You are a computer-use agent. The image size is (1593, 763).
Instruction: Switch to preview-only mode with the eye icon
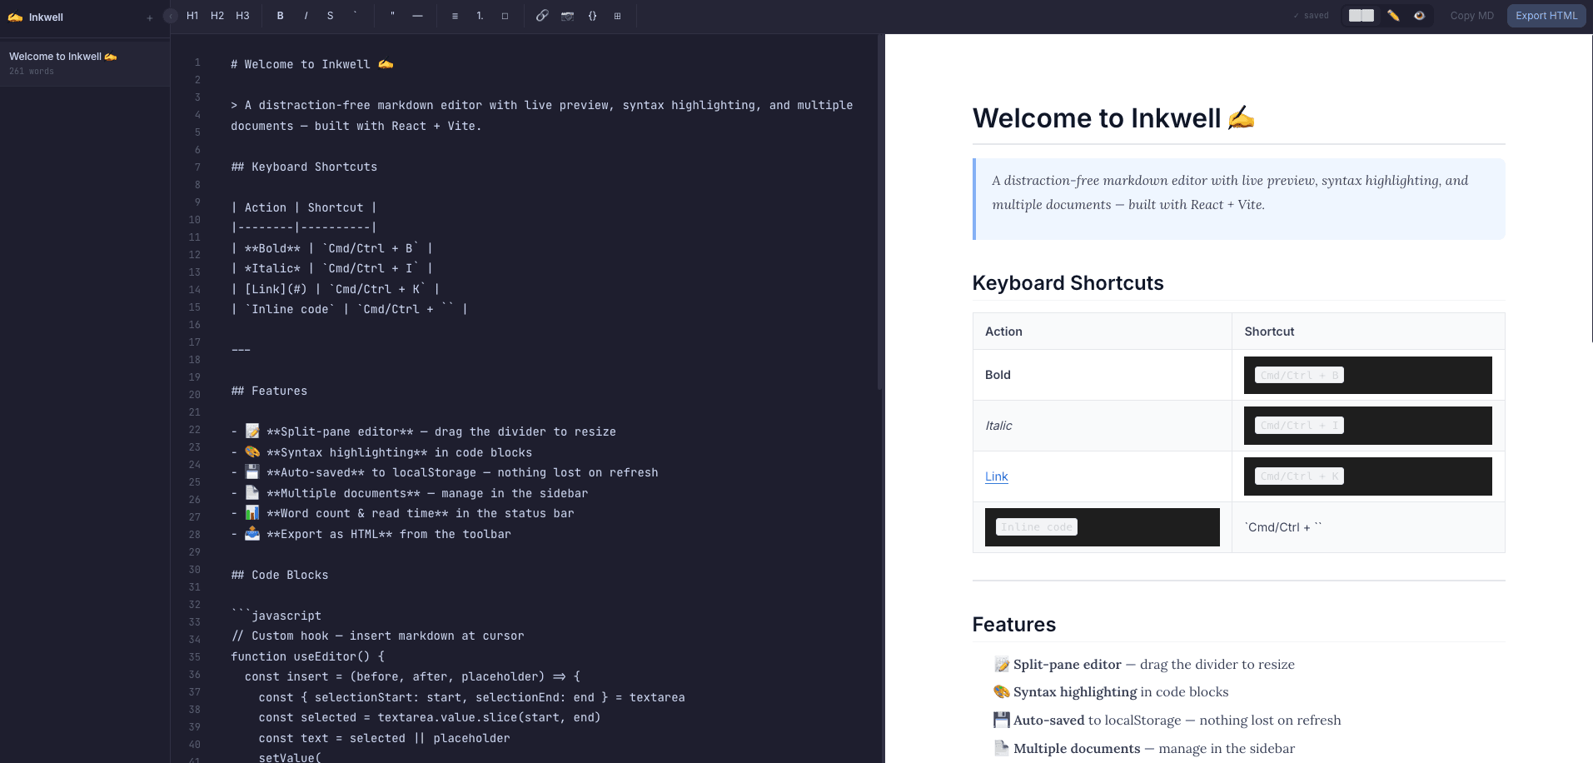[1419, 16]
